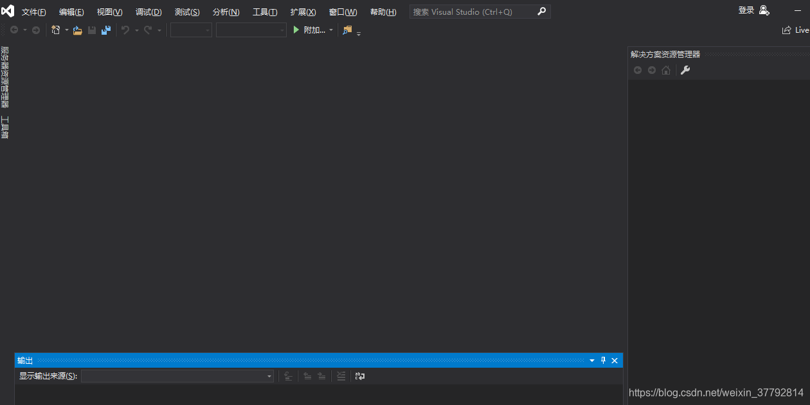The image size is (810, 405).
Task: Minimize the Visual Studio window
Action: coord(798,11)
